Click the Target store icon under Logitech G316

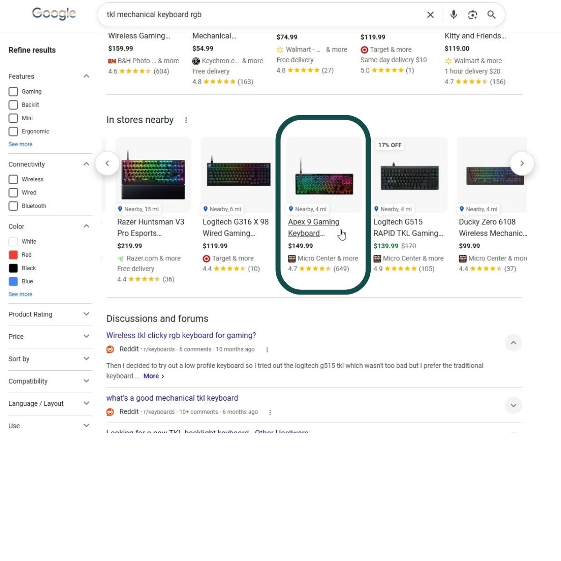tap(206, 259)
